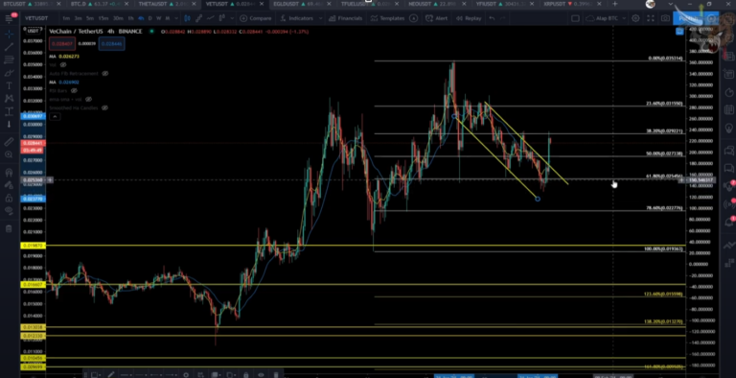Viewport: 736px width, 378px height.
Task: Collapse the indicator legend list
Action: (55, 117)
